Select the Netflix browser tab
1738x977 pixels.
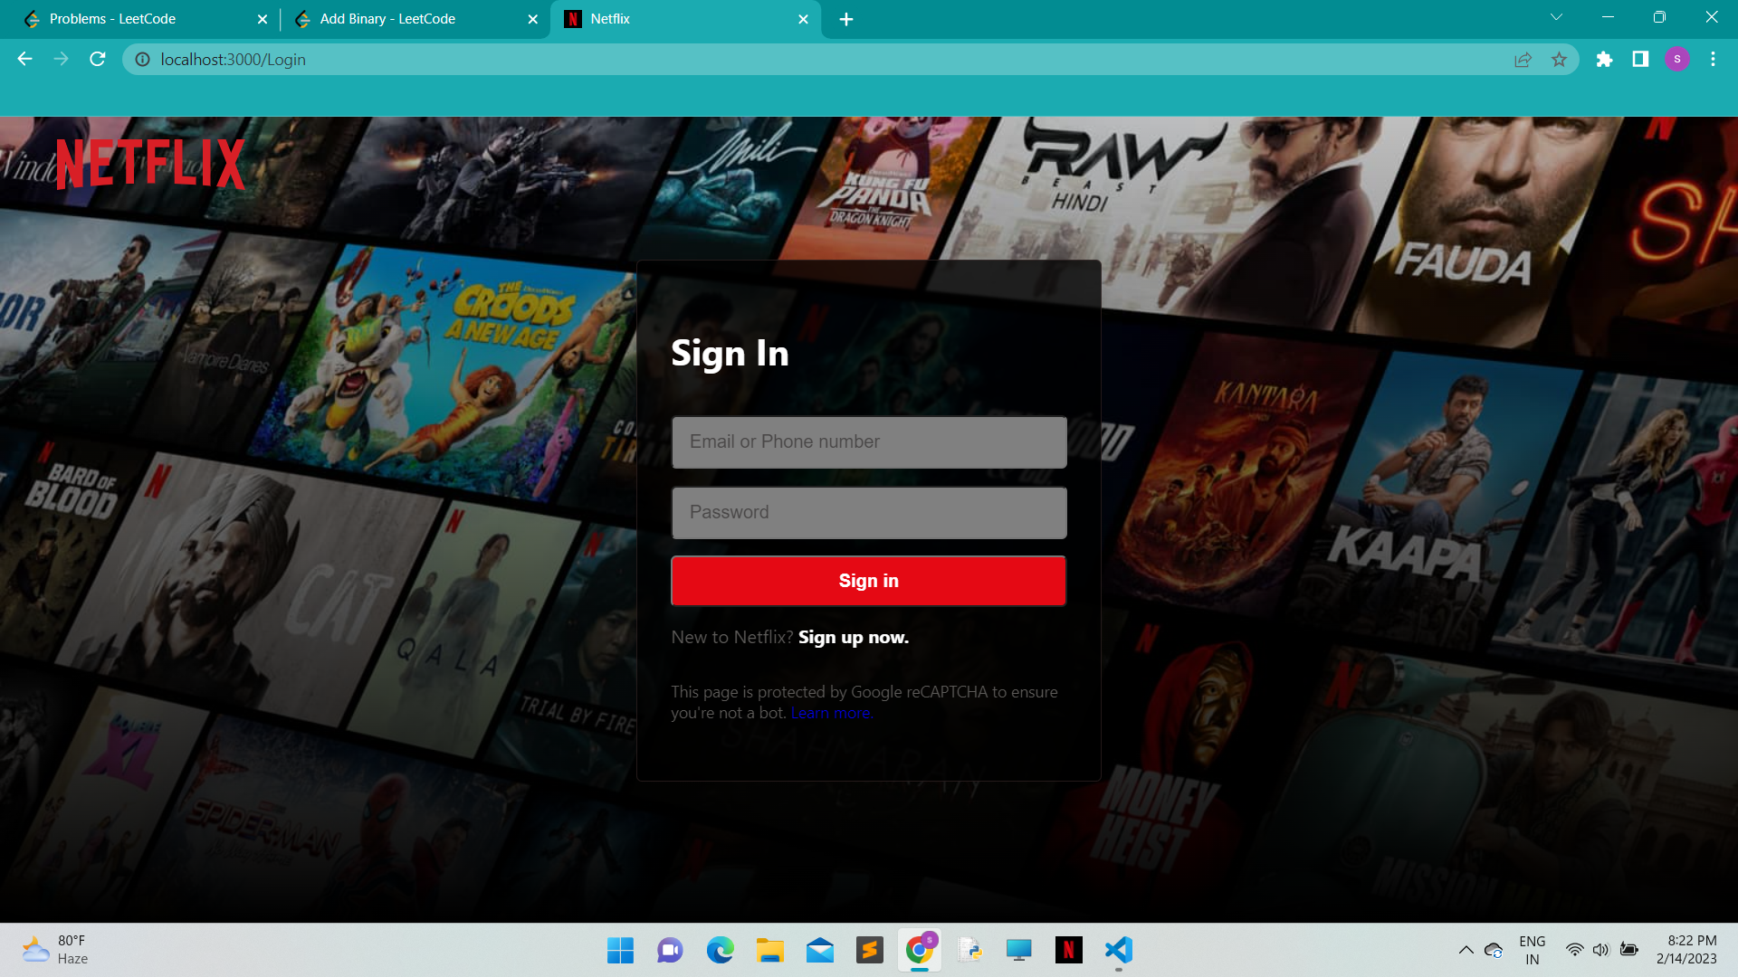684,19
